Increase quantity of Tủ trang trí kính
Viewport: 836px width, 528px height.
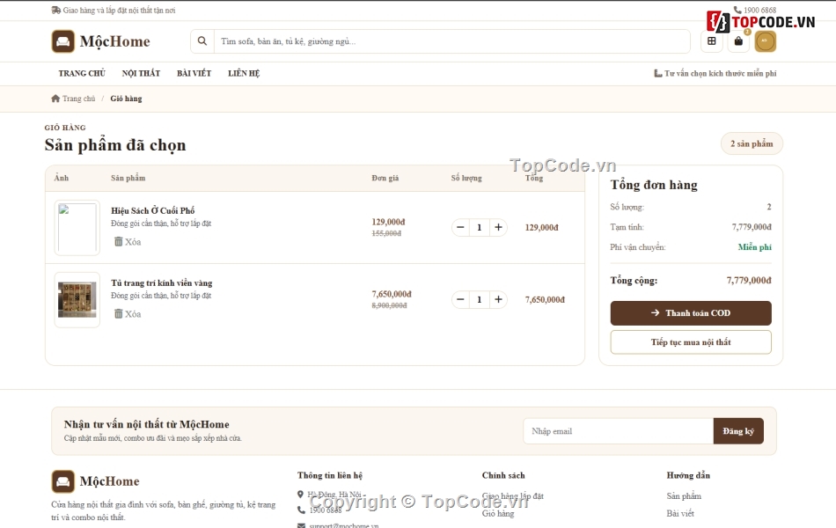(x=498, y=299)
